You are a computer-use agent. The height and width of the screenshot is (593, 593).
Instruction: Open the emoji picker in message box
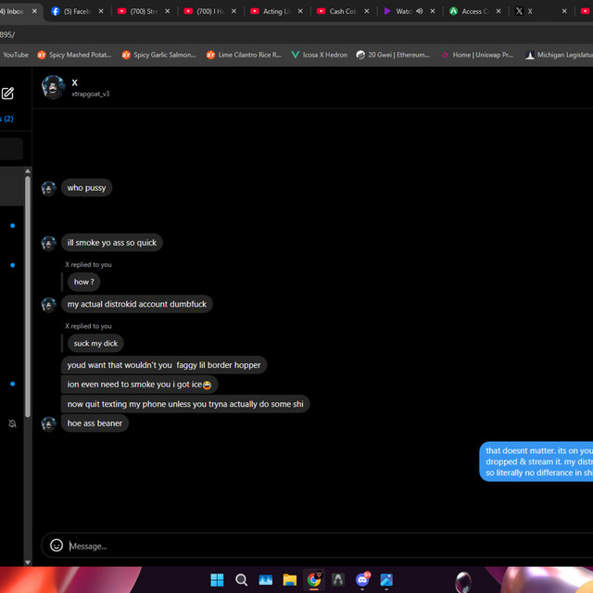tap(57, 546)
